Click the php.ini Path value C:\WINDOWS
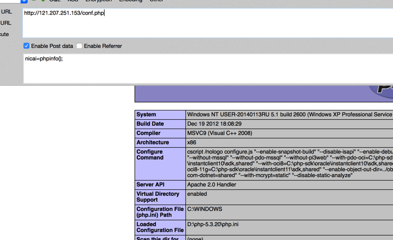This screenshot has width=393, height=240. point(205,209)
